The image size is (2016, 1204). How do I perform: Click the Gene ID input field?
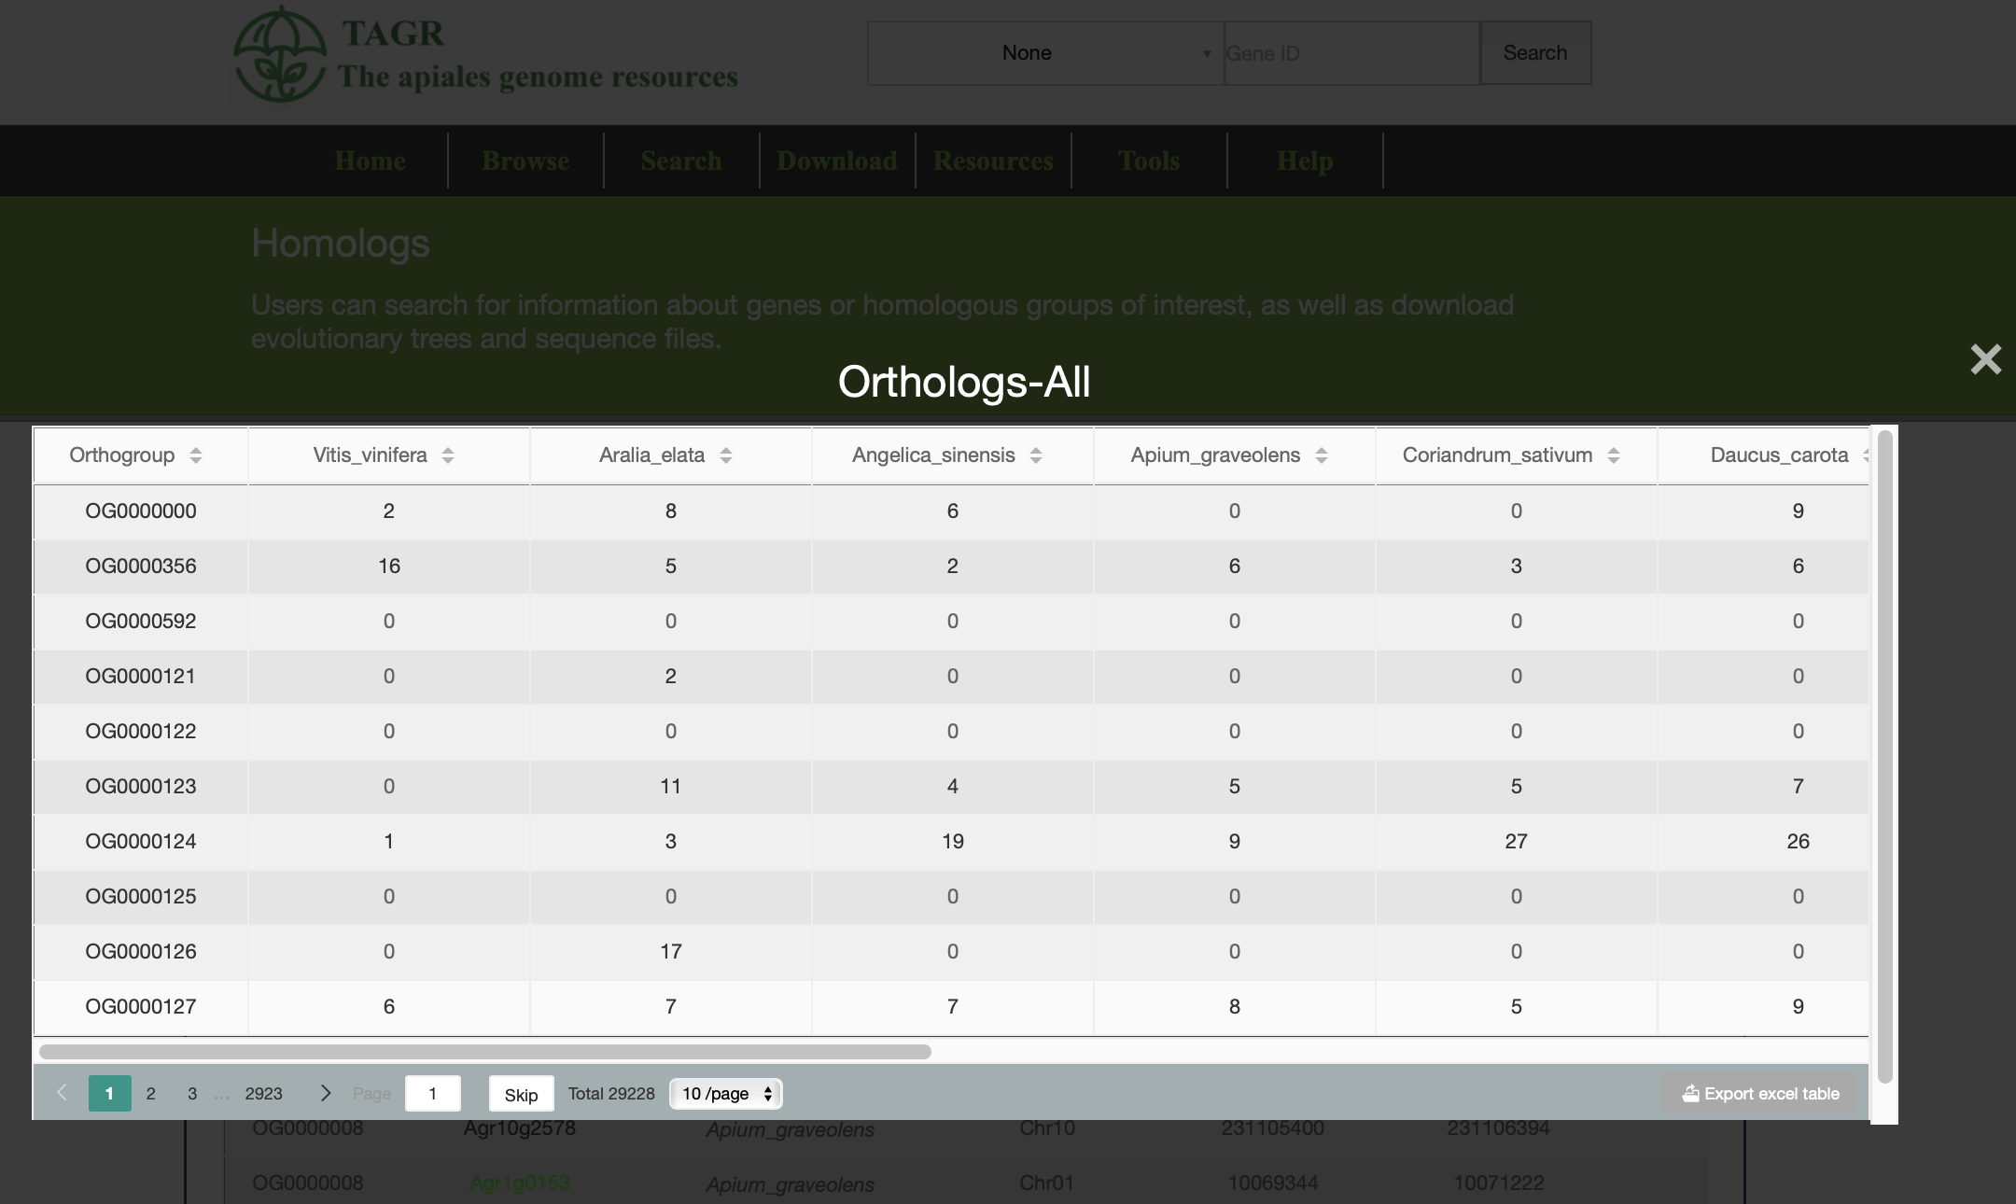[x=1351, y=53]
